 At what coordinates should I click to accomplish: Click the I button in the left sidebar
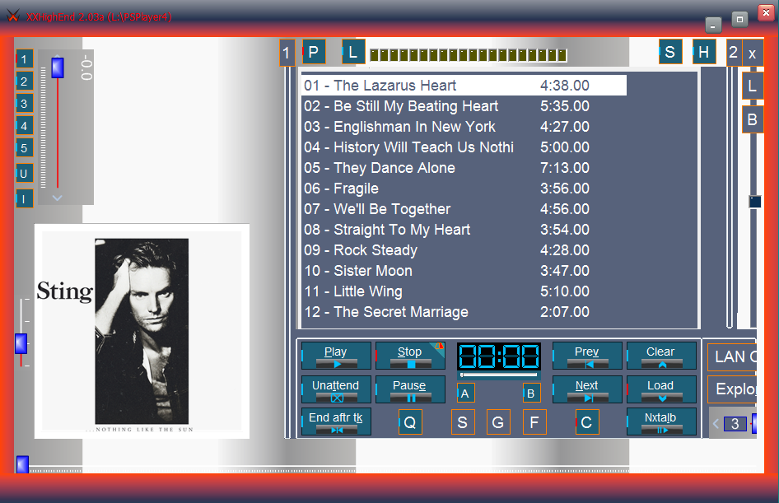(24, 198)
